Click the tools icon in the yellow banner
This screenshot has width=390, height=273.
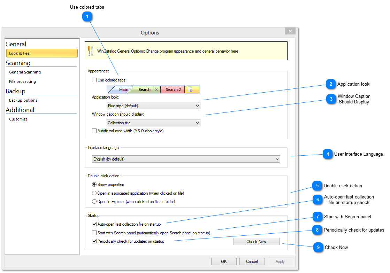[90, 51]
